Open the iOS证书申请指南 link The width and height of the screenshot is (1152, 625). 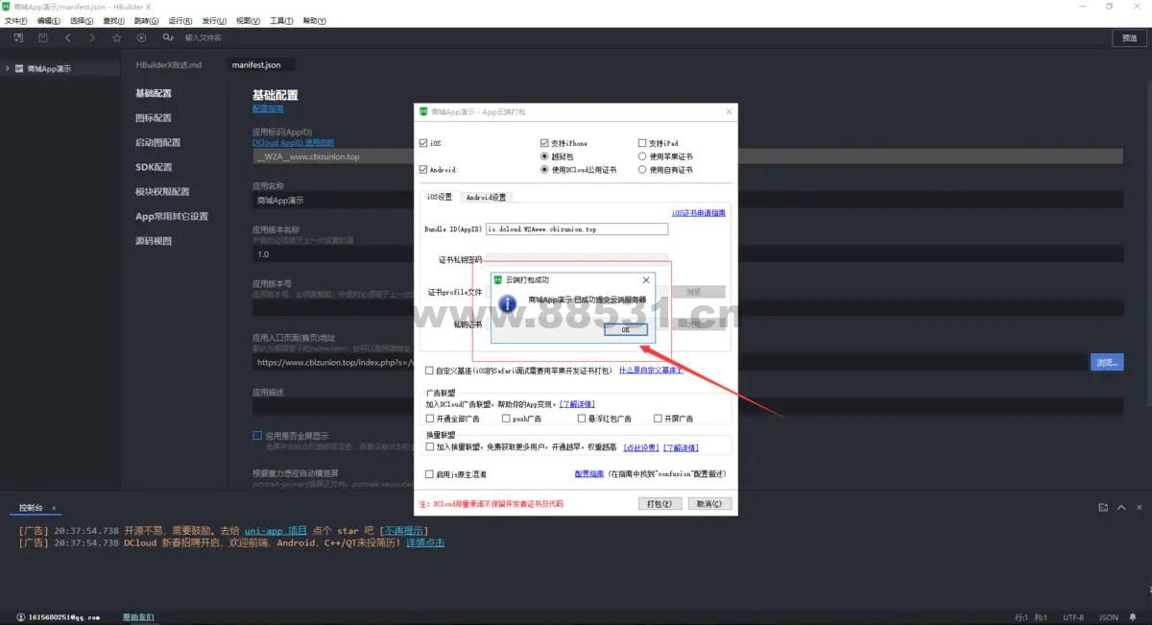698,213
